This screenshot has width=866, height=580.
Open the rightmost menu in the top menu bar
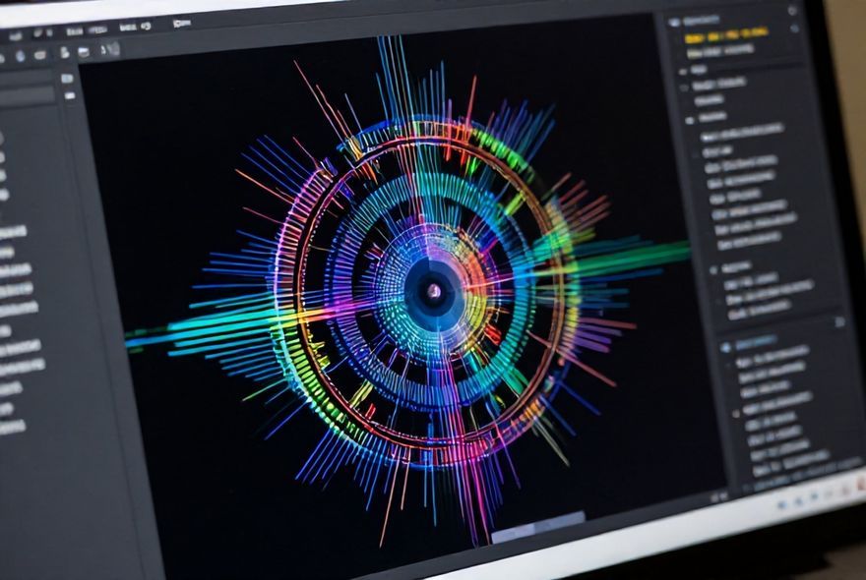[181, 23]
